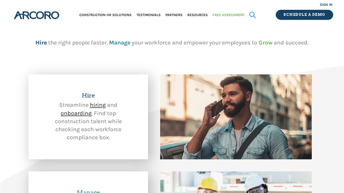344x193 pixels.
Task: Select the Manage card heading
Action: point(88,191)
